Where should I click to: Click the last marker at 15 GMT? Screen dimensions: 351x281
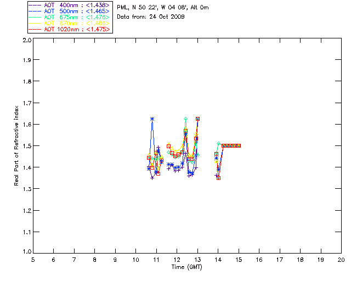239,145
